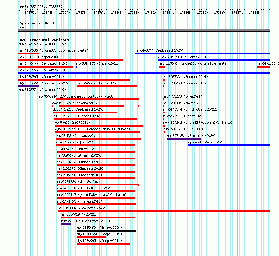Select dgv10309n54 (Cooper2011) label

pos(99,241)
